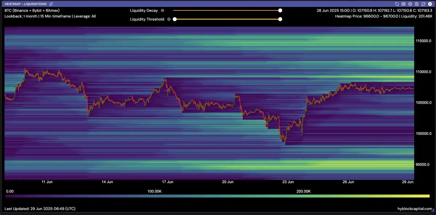Refresh the liquidations heatmap

point(397,4)
